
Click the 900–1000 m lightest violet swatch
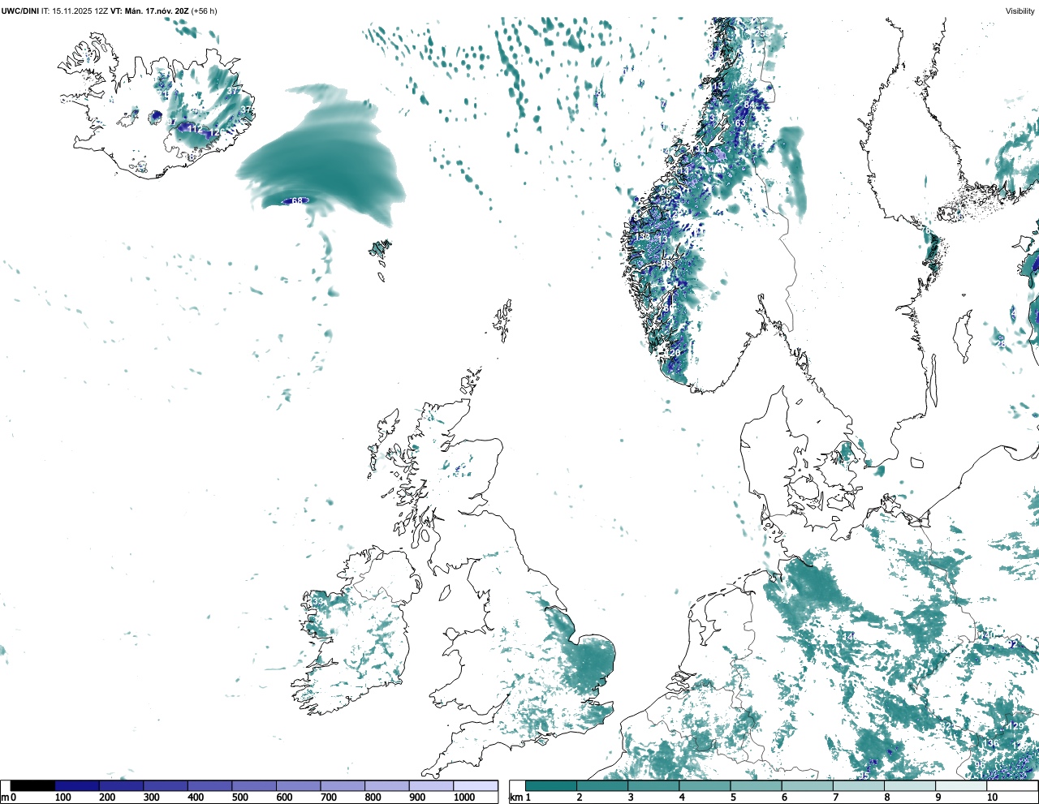point(431,786)
